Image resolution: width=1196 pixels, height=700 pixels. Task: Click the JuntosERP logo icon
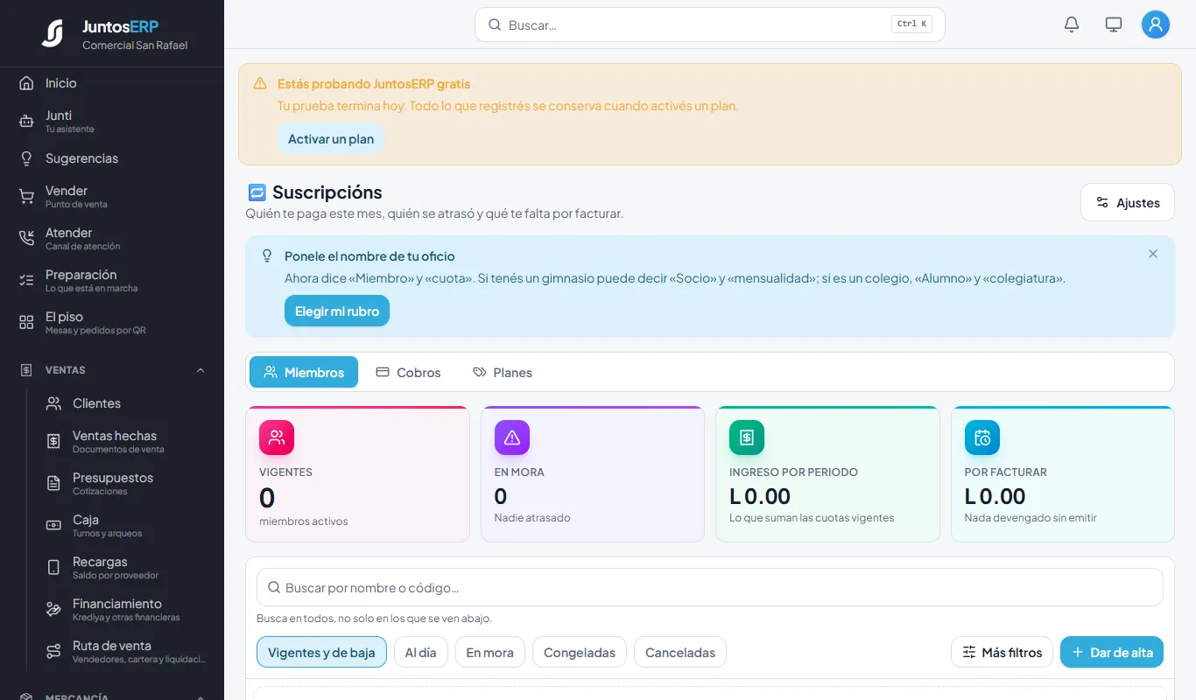pyautogui.click(x=53, y=33)
